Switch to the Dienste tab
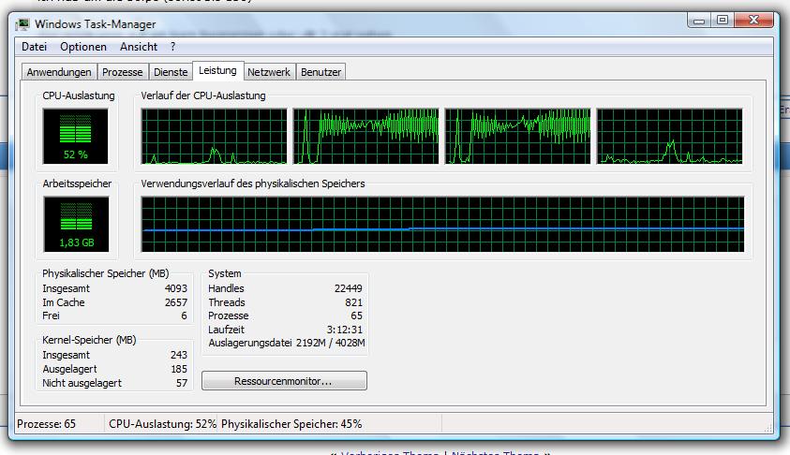 (x=171, y=72)
